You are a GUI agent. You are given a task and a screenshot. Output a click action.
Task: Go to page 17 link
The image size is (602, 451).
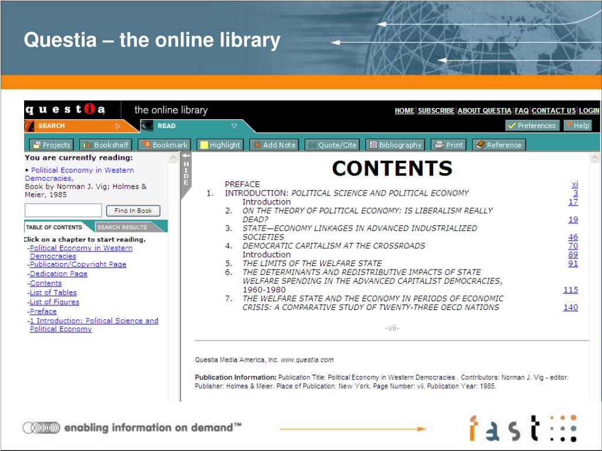click(x=573, y=202)
